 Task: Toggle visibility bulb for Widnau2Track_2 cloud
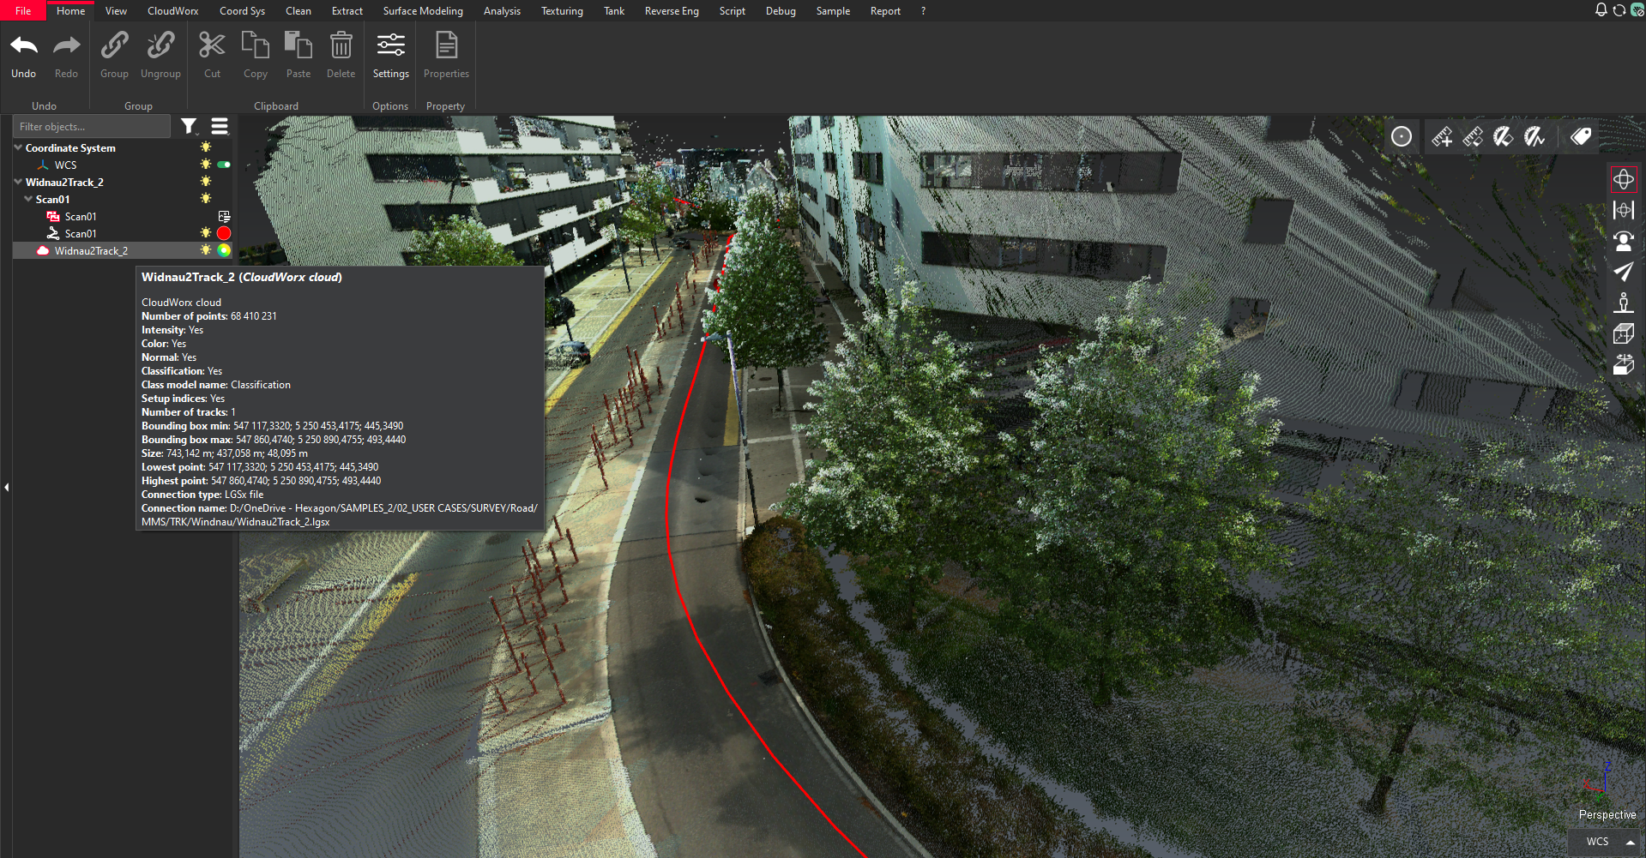coord(206,250)
